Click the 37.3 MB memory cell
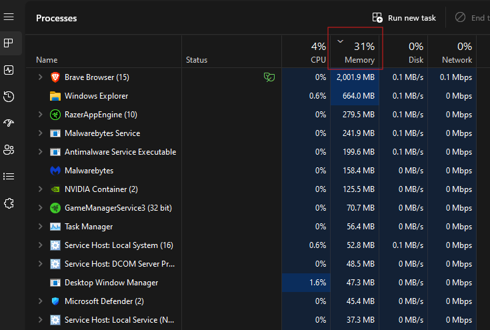Viewport: 490px width, 330px height. [x=355, y=320]
